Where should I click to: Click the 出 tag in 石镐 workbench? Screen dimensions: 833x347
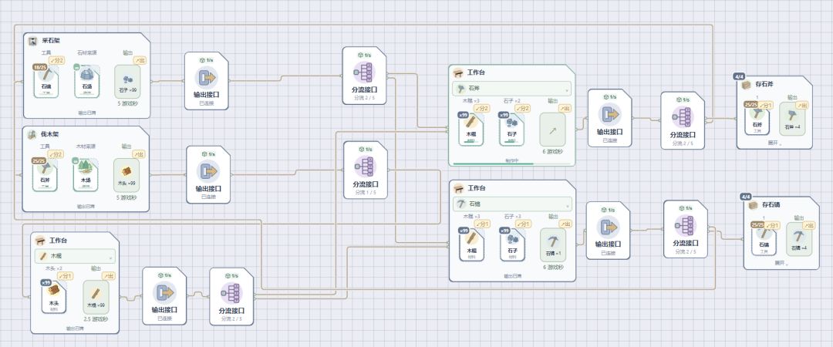click(x=566, y=224)
